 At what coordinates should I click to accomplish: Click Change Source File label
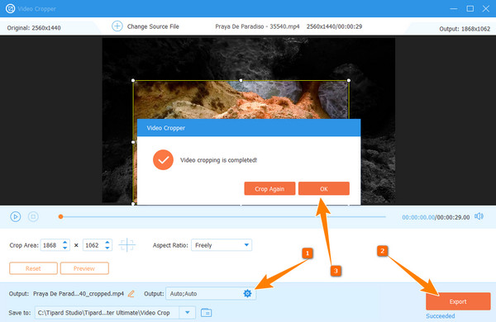click(x=153, y=26)
